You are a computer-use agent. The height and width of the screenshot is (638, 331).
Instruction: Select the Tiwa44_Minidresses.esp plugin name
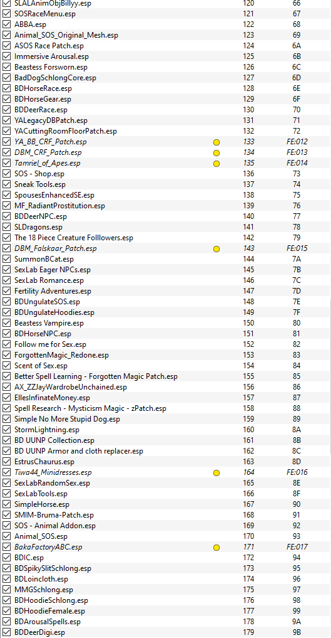pos(53,472)
